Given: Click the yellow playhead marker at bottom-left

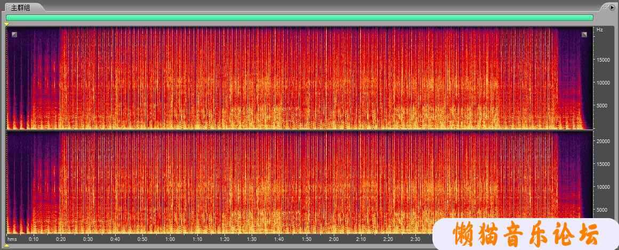Looking at the screenshot, I should coord(6,246).
